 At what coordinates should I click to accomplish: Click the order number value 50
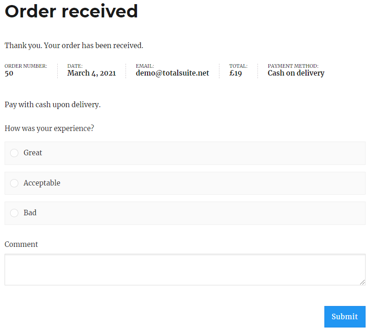(x=9, y=73)
